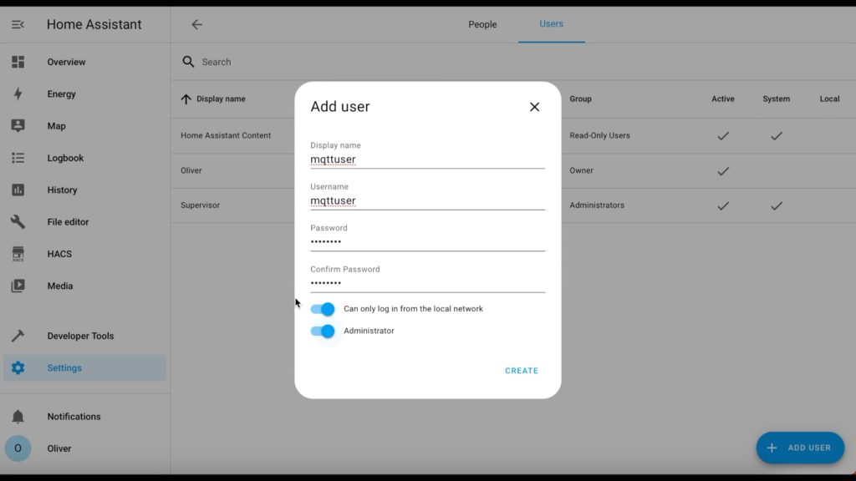Click the Active checkmark for Supervisor
Screen dimensions: 856x481
click(x=723, y=205)
